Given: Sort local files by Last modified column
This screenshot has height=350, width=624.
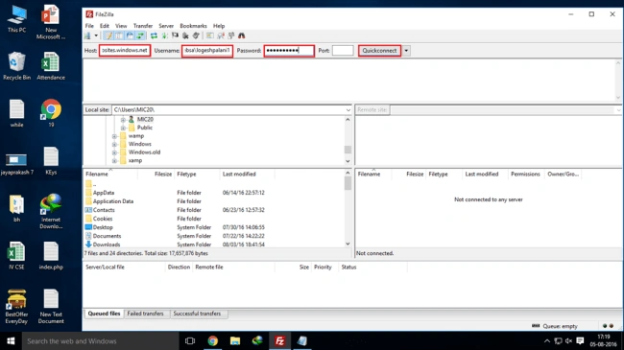Looking at the screenshot, I should (239, 175).
